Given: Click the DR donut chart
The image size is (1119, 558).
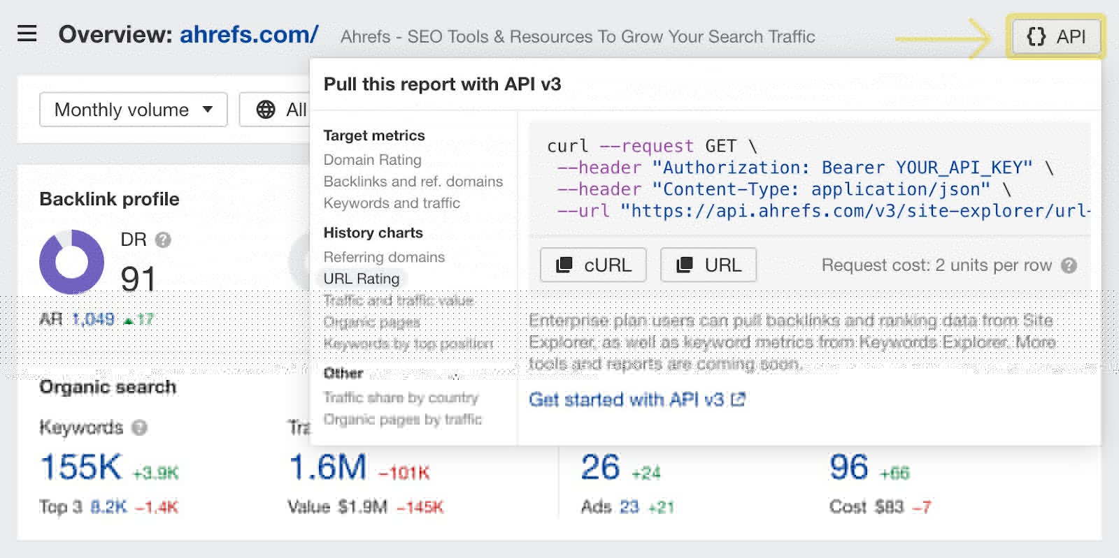Looking at the screenshot, I should (x=71, y=262).
